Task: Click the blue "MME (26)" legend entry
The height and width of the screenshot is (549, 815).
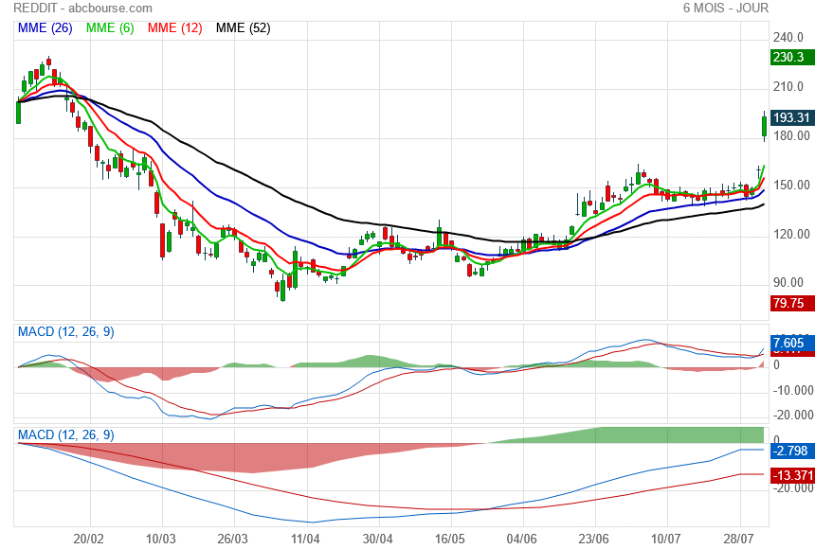Action: tap(45, 28)
